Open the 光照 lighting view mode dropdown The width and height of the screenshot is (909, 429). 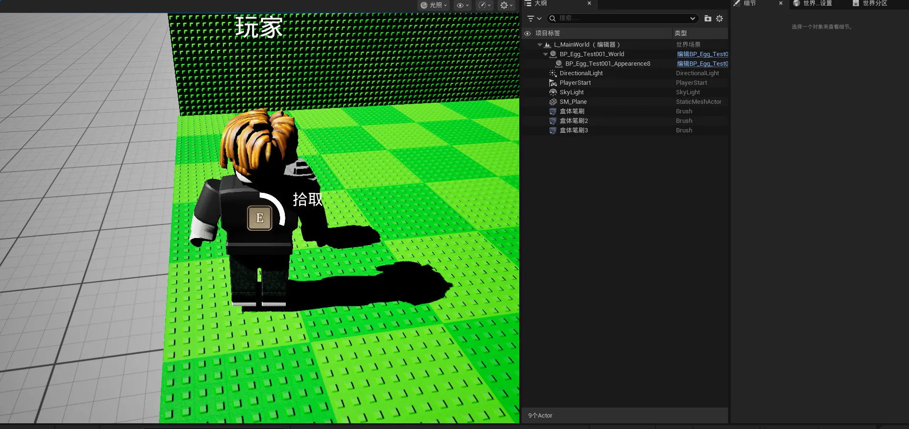point(434,5)
